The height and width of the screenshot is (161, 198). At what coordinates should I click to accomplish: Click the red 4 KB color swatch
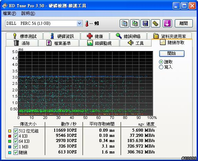10,136
